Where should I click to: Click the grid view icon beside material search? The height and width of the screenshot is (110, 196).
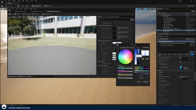pos(131,20)
